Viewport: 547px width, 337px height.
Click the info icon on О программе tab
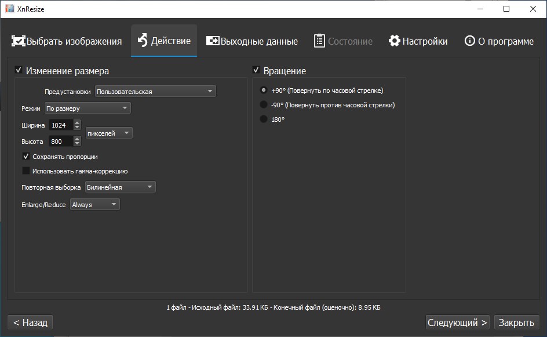click(469, 41)
